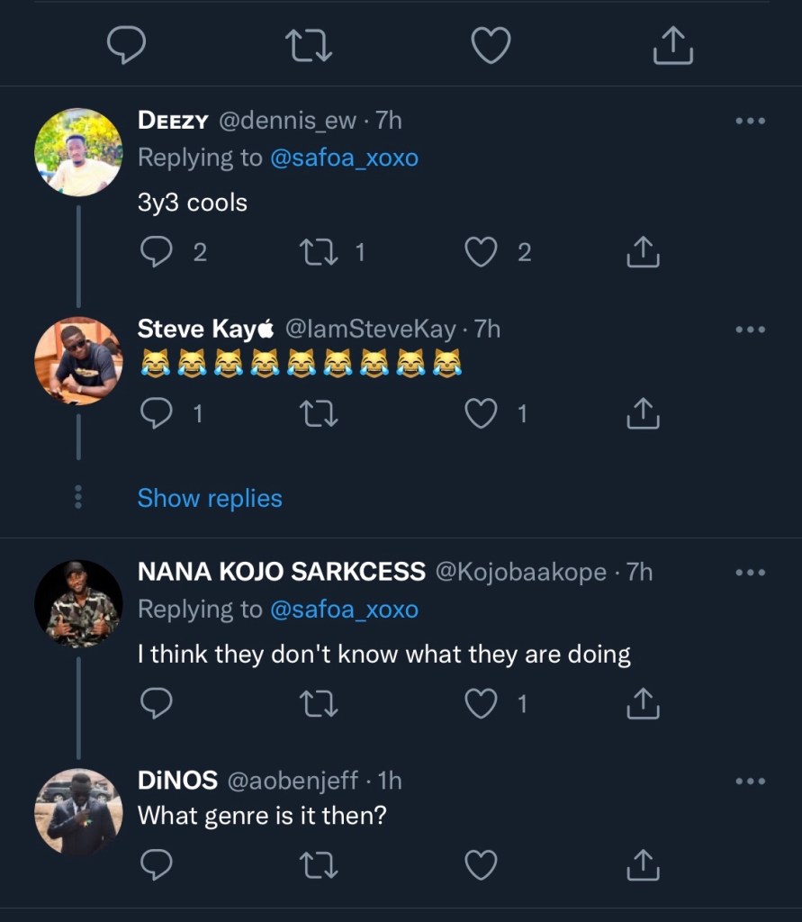This screenshot has height=922, width=802.
Task: Share Deezy's '3y3 cools' tweet
Action: (644, 253)
